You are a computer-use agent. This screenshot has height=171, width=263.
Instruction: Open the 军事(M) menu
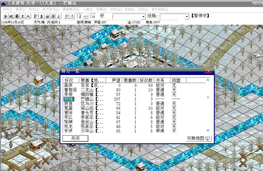(101, 9)
